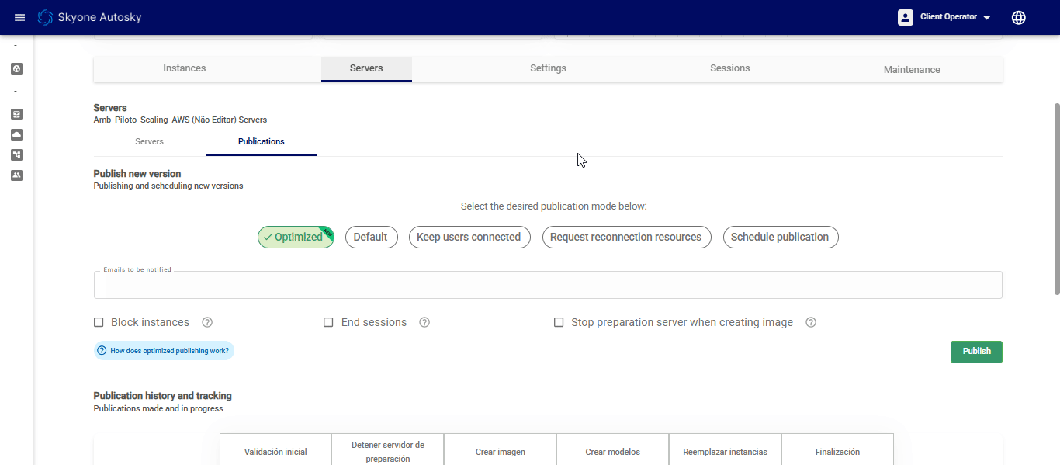Toggle Stop preparation server when creating image
The width and height of the screenshot is (1060, 465).
(559, 322)
